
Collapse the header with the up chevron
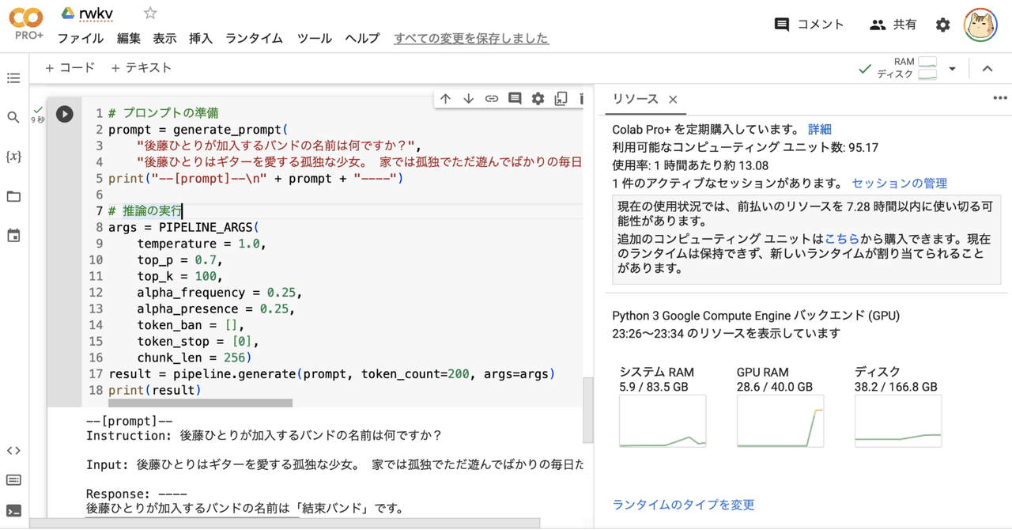point(987,67)
